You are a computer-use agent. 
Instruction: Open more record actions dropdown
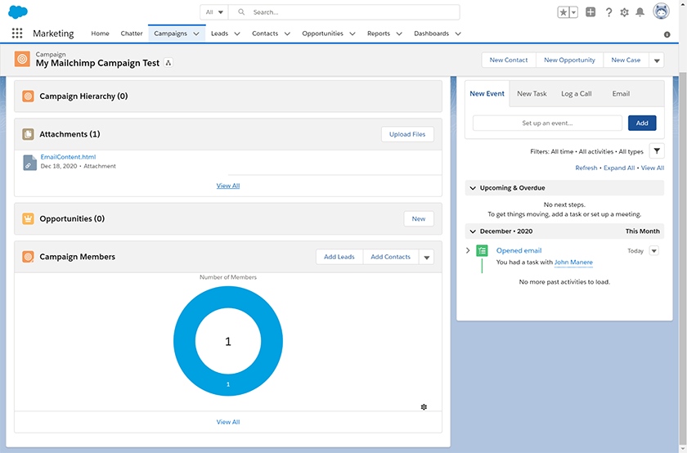657,61
